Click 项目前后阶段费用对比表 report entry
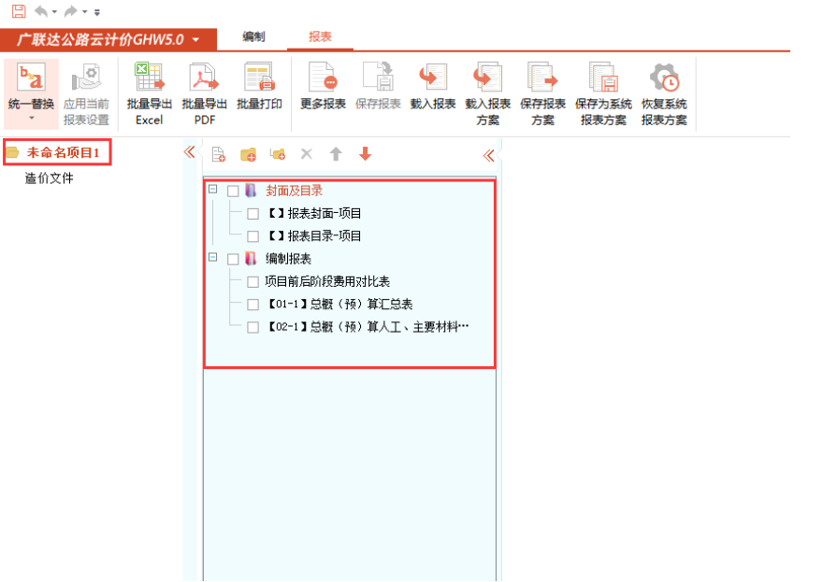The height and width of the screenshot is (582, 823). tap(327, 281)
